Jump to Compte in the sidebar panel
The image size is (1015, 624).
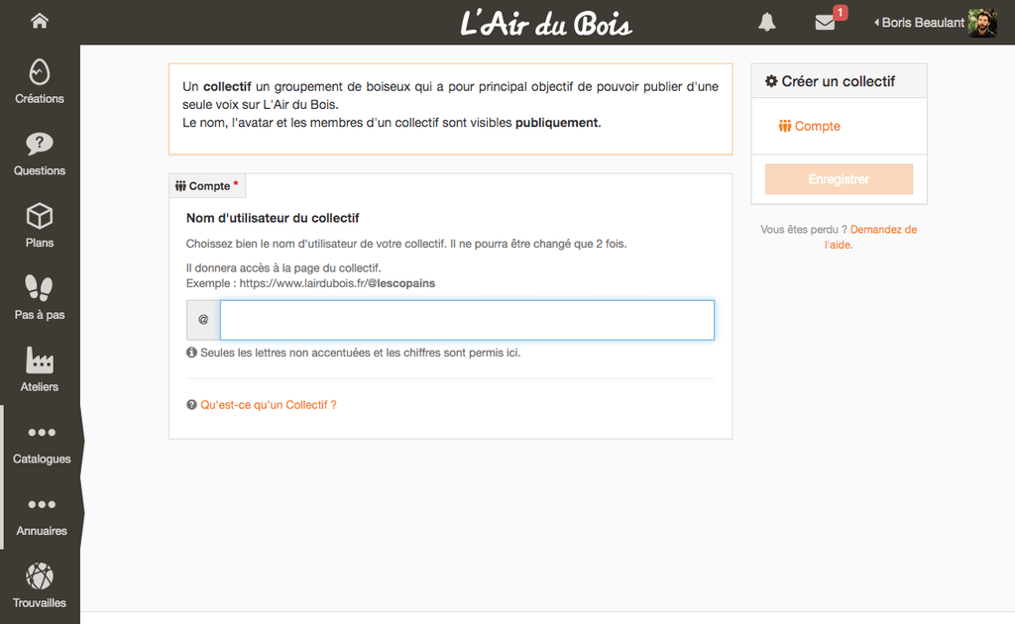(809, 126)
